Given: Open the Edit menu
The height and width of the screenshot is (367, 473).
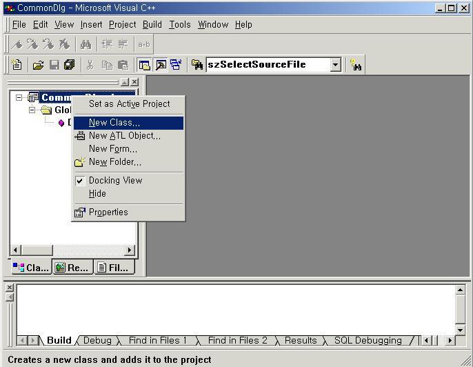Looking at the screenshot, I should 40,24.
